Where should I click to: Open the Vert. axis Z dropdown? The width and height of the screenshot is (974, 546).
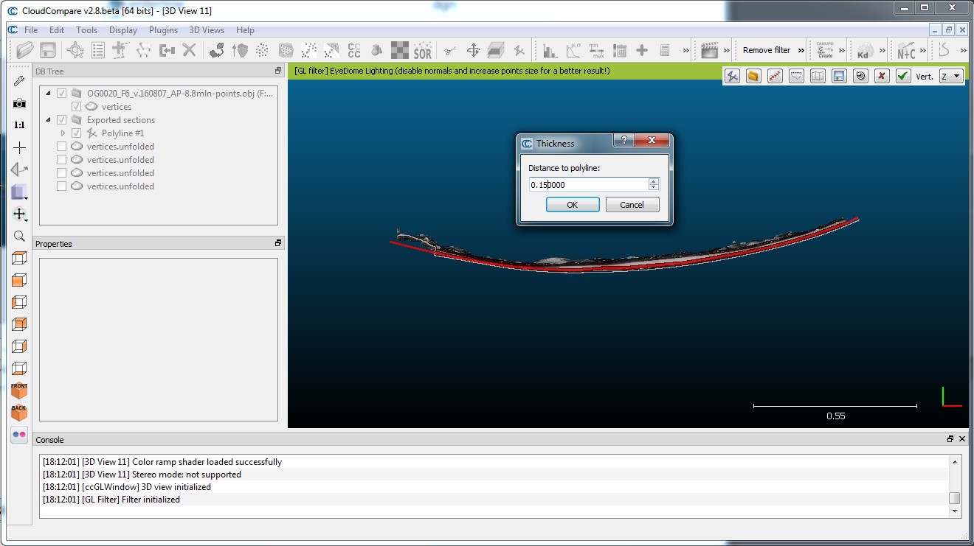pos(950,76)
